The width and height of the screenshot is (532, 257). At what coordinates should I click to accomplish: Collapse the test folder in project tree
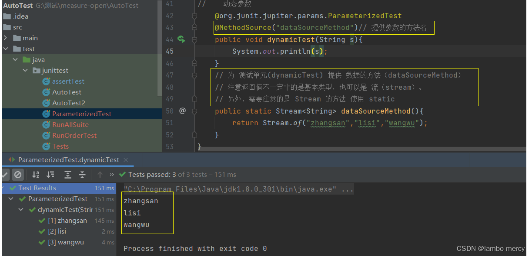pyautogui.click(x=5, y=49)
